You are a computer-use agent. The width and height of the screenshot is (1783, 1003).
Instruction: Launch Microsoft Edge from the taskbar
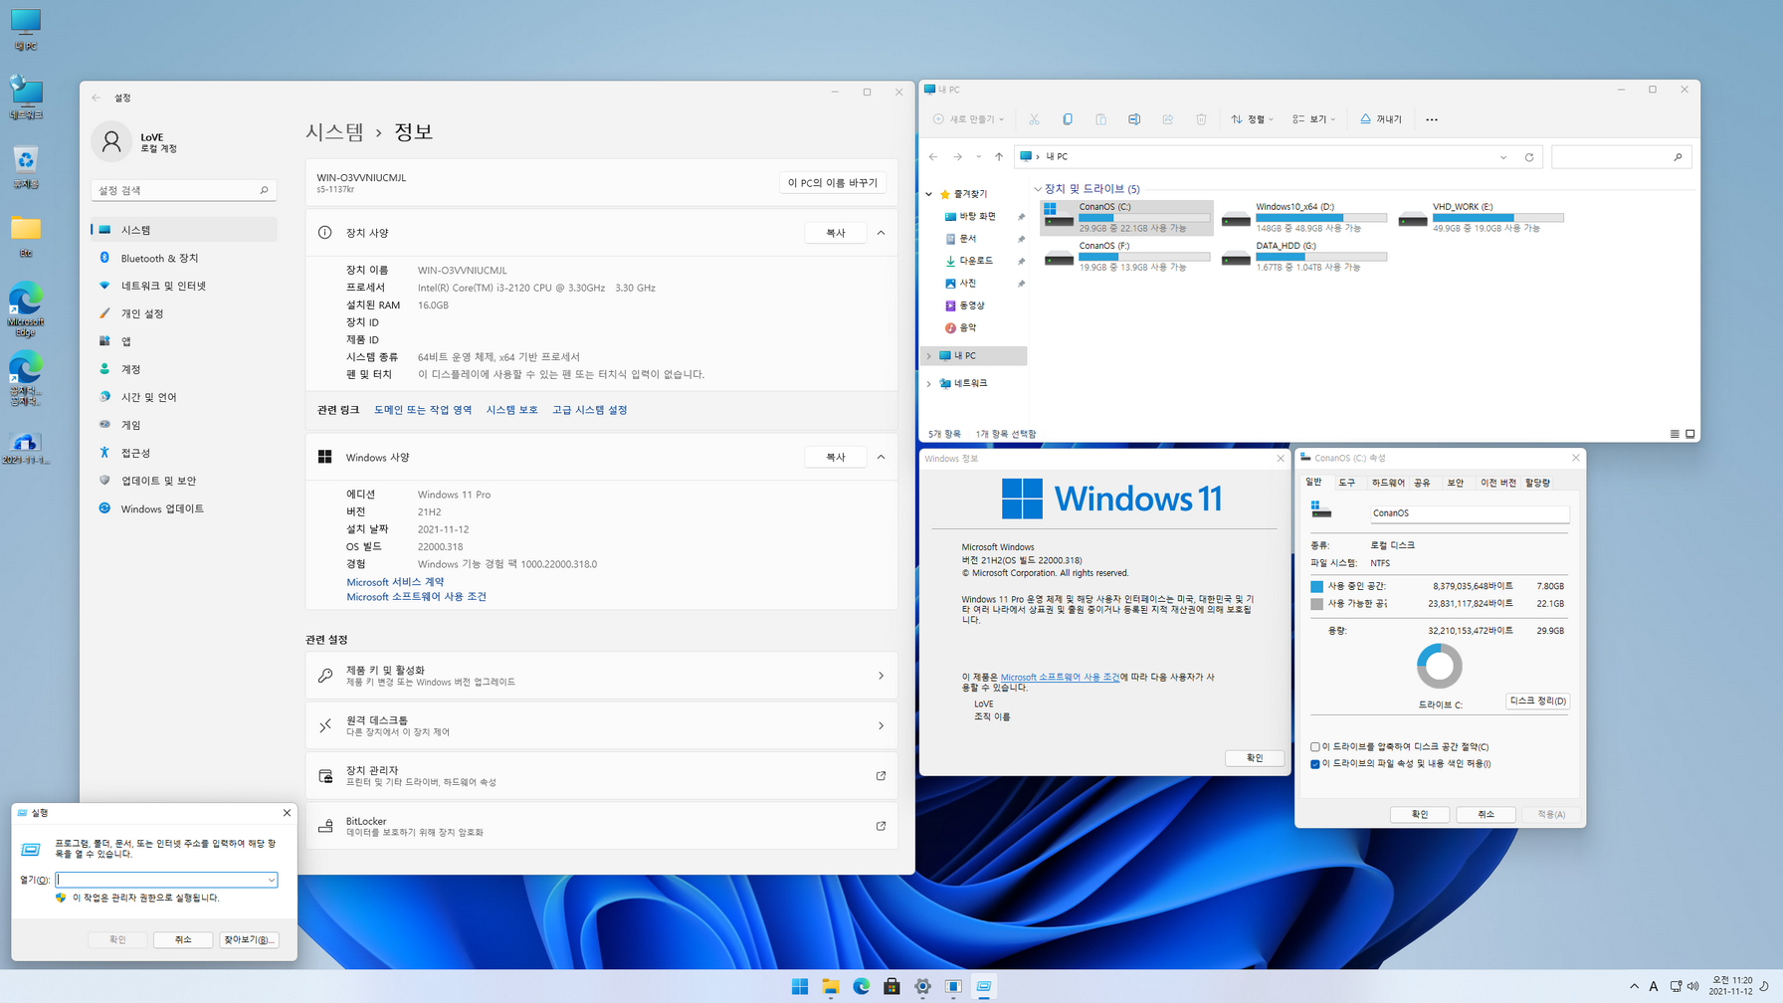(862, 986)
